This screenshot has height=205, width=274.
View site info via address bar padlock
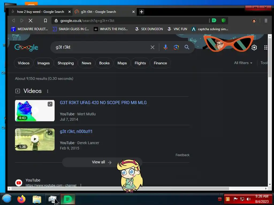coord(56,21)
